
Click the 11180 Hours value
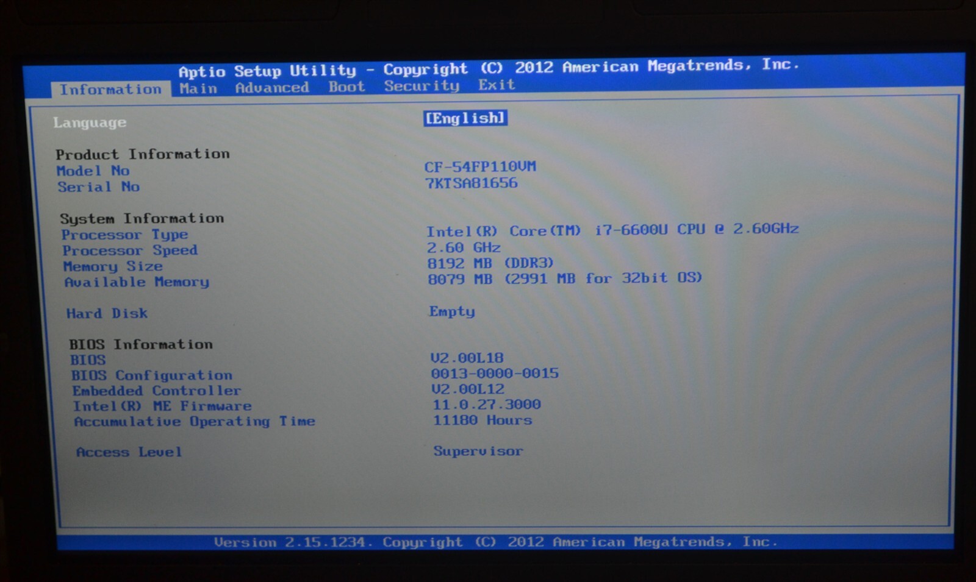pyautogui.click(x=483, y=420)
